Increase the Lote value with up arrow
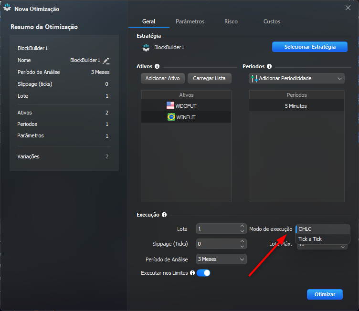Image resolution: width=359 pixels, height=311 pixels. [242, 226]
